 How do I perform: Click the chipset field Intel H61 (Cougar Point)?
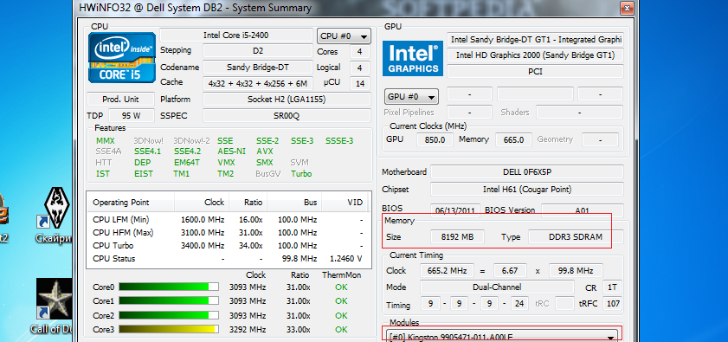coord(527,190)
